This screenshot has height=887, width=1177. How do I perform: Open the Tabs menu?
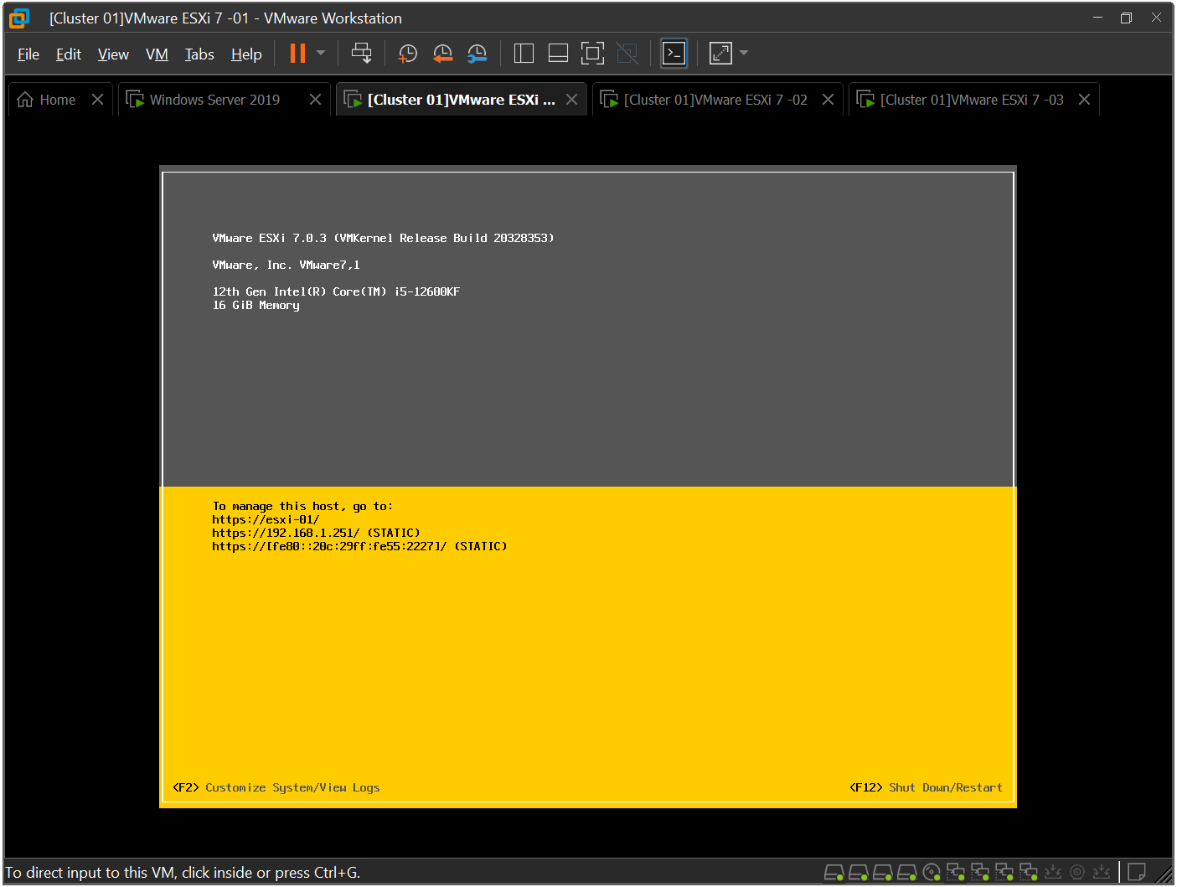click(199, 54)
